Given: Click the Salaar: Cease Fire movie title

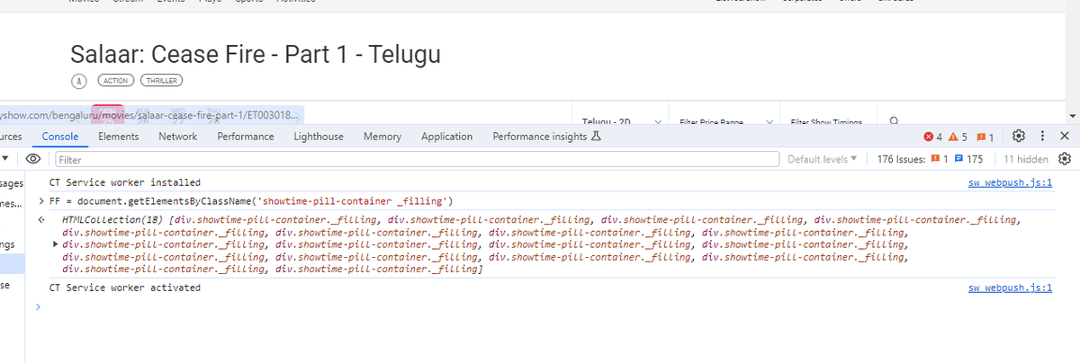Looking at the screenshot, I should 256,54.
